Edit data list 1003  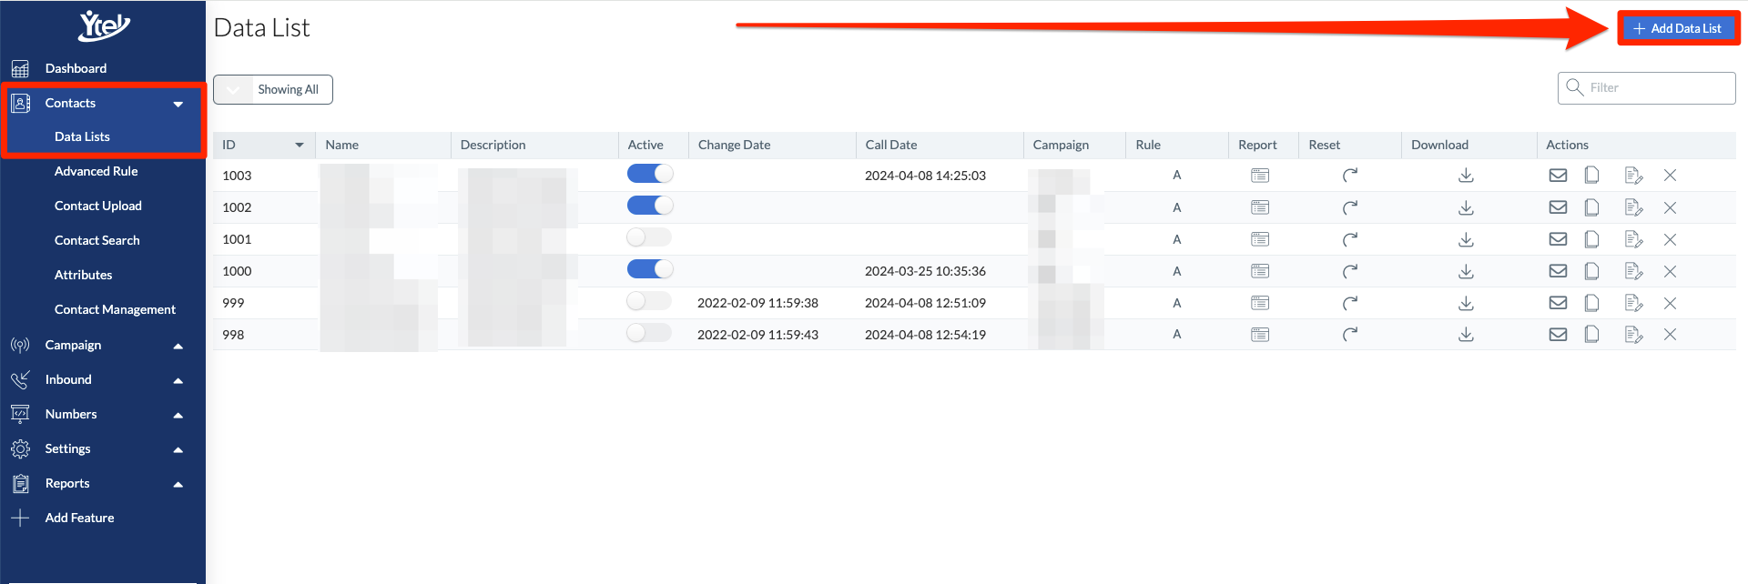(1633, 176)
